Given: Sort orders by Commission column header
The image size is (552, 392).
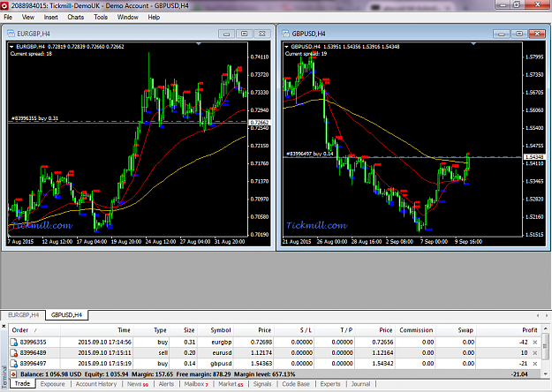Looking at the screenshot, I should [x=415, y=330].
